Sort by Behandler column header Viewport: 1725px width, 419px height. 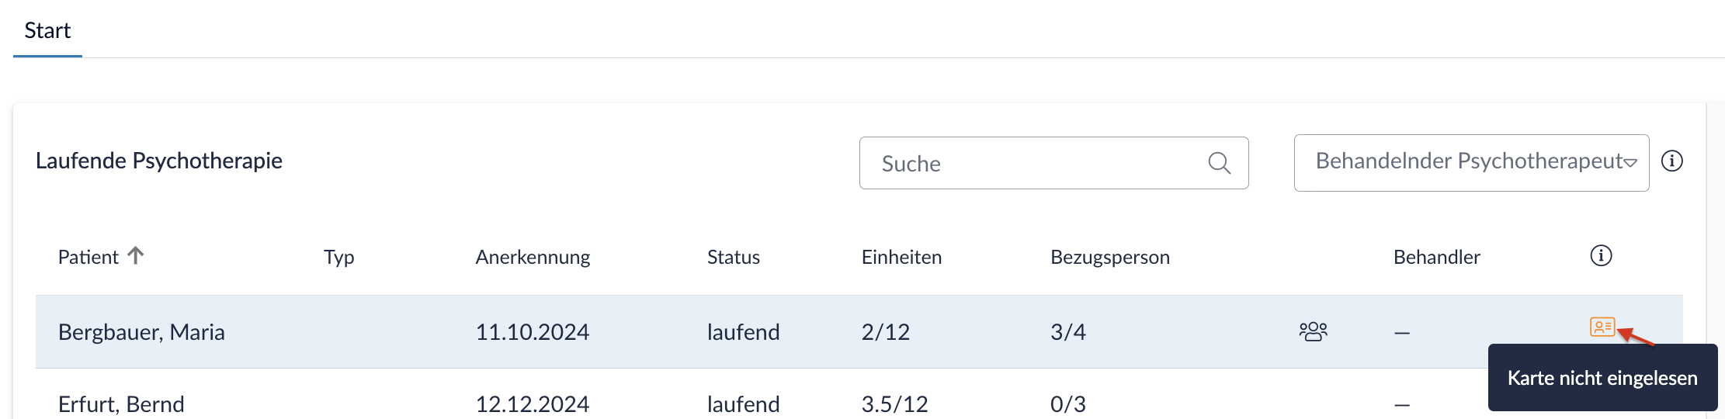coord(1436,258)
